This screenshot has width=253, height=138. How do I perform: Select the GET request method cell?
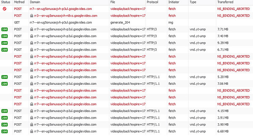17,22
